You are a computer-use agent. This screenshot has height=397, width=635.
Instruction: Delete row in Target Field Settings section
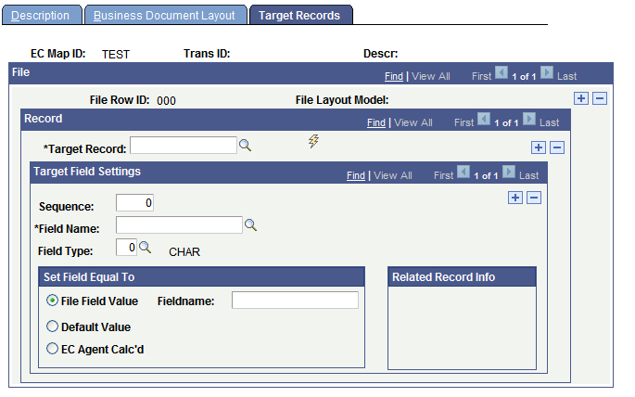[534, 197]
